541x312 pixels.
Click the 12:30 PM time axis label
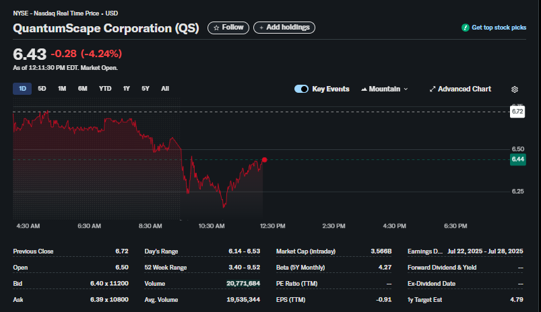[x=273, y=226]
